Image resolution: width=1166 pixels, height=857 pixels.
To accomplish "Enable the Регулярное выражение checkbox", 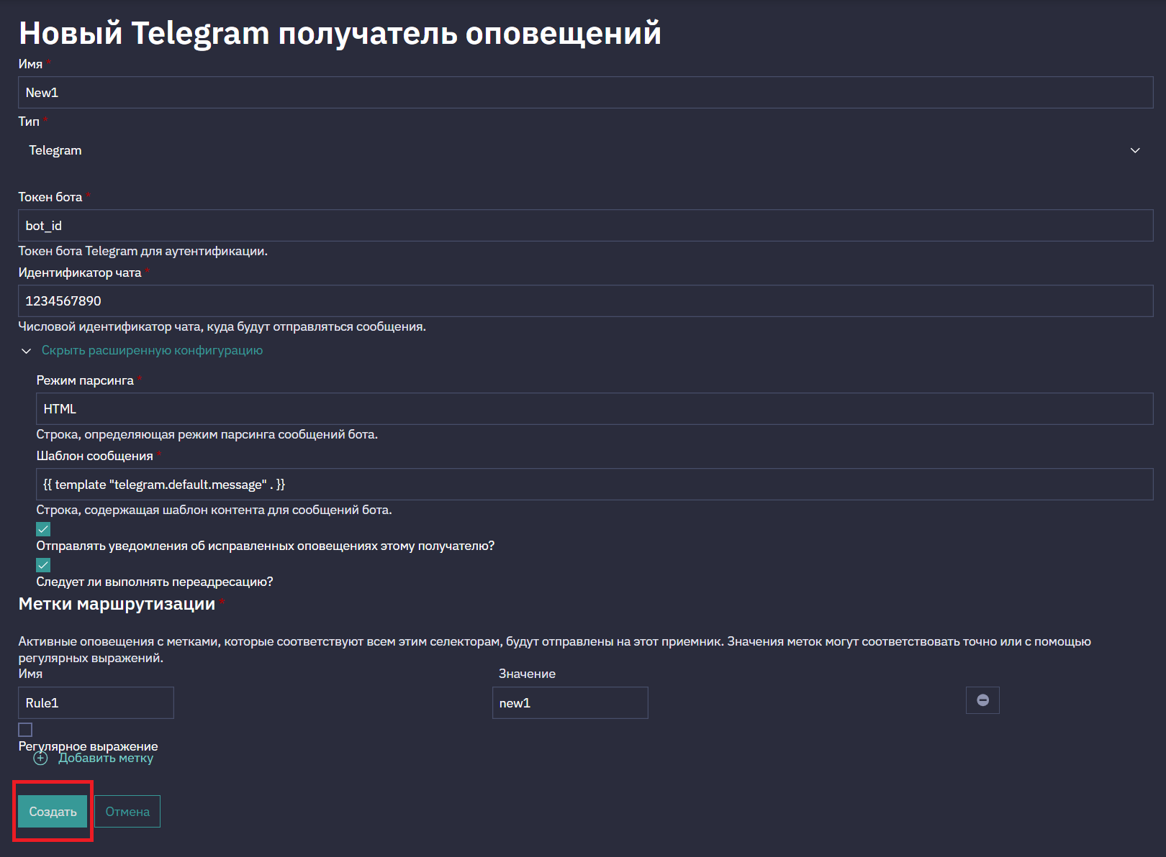I will pyautogui.click(x=25, y=730).
